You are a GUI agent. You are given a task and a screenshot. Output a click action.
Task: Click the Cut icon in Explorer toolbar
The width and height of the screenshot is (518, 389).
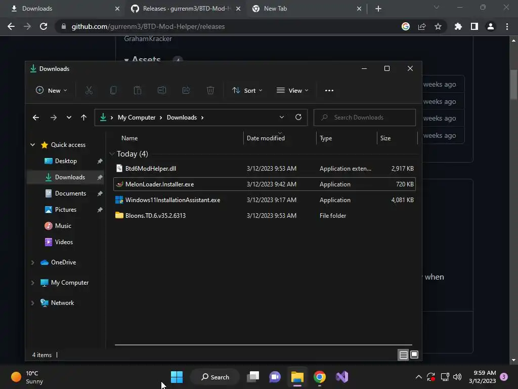89,90
